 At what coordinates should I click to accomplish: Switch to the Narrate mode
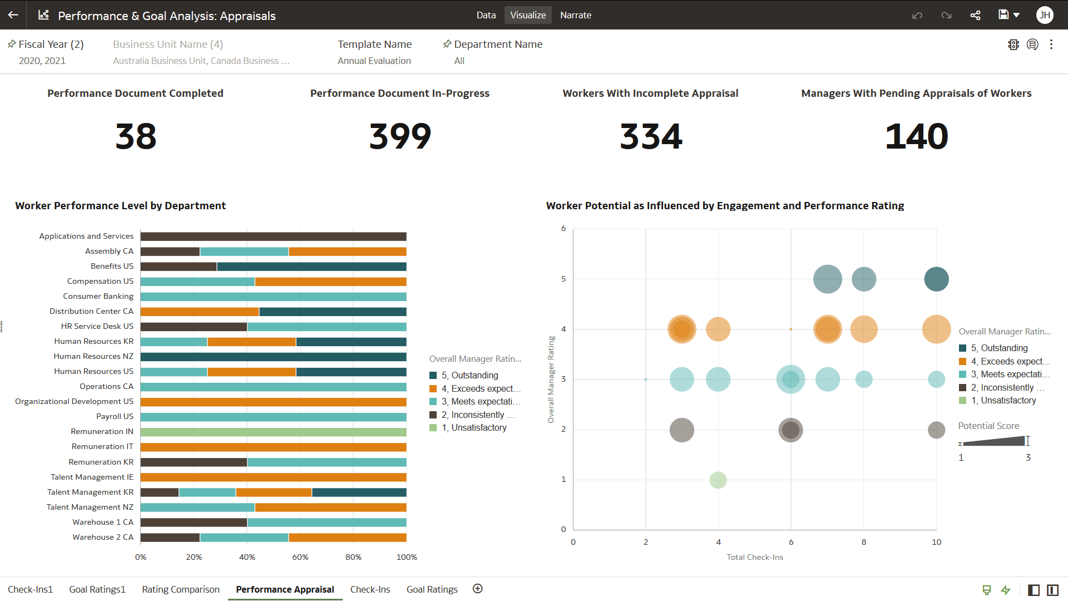(575, 15)
